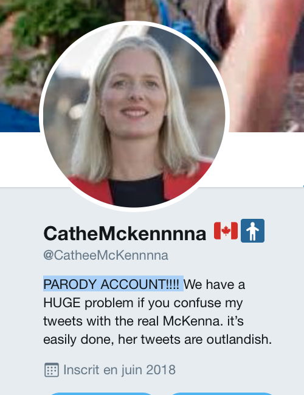Click the word HUGE in the bio
The image size is (304, 395).
pos(62,302)
